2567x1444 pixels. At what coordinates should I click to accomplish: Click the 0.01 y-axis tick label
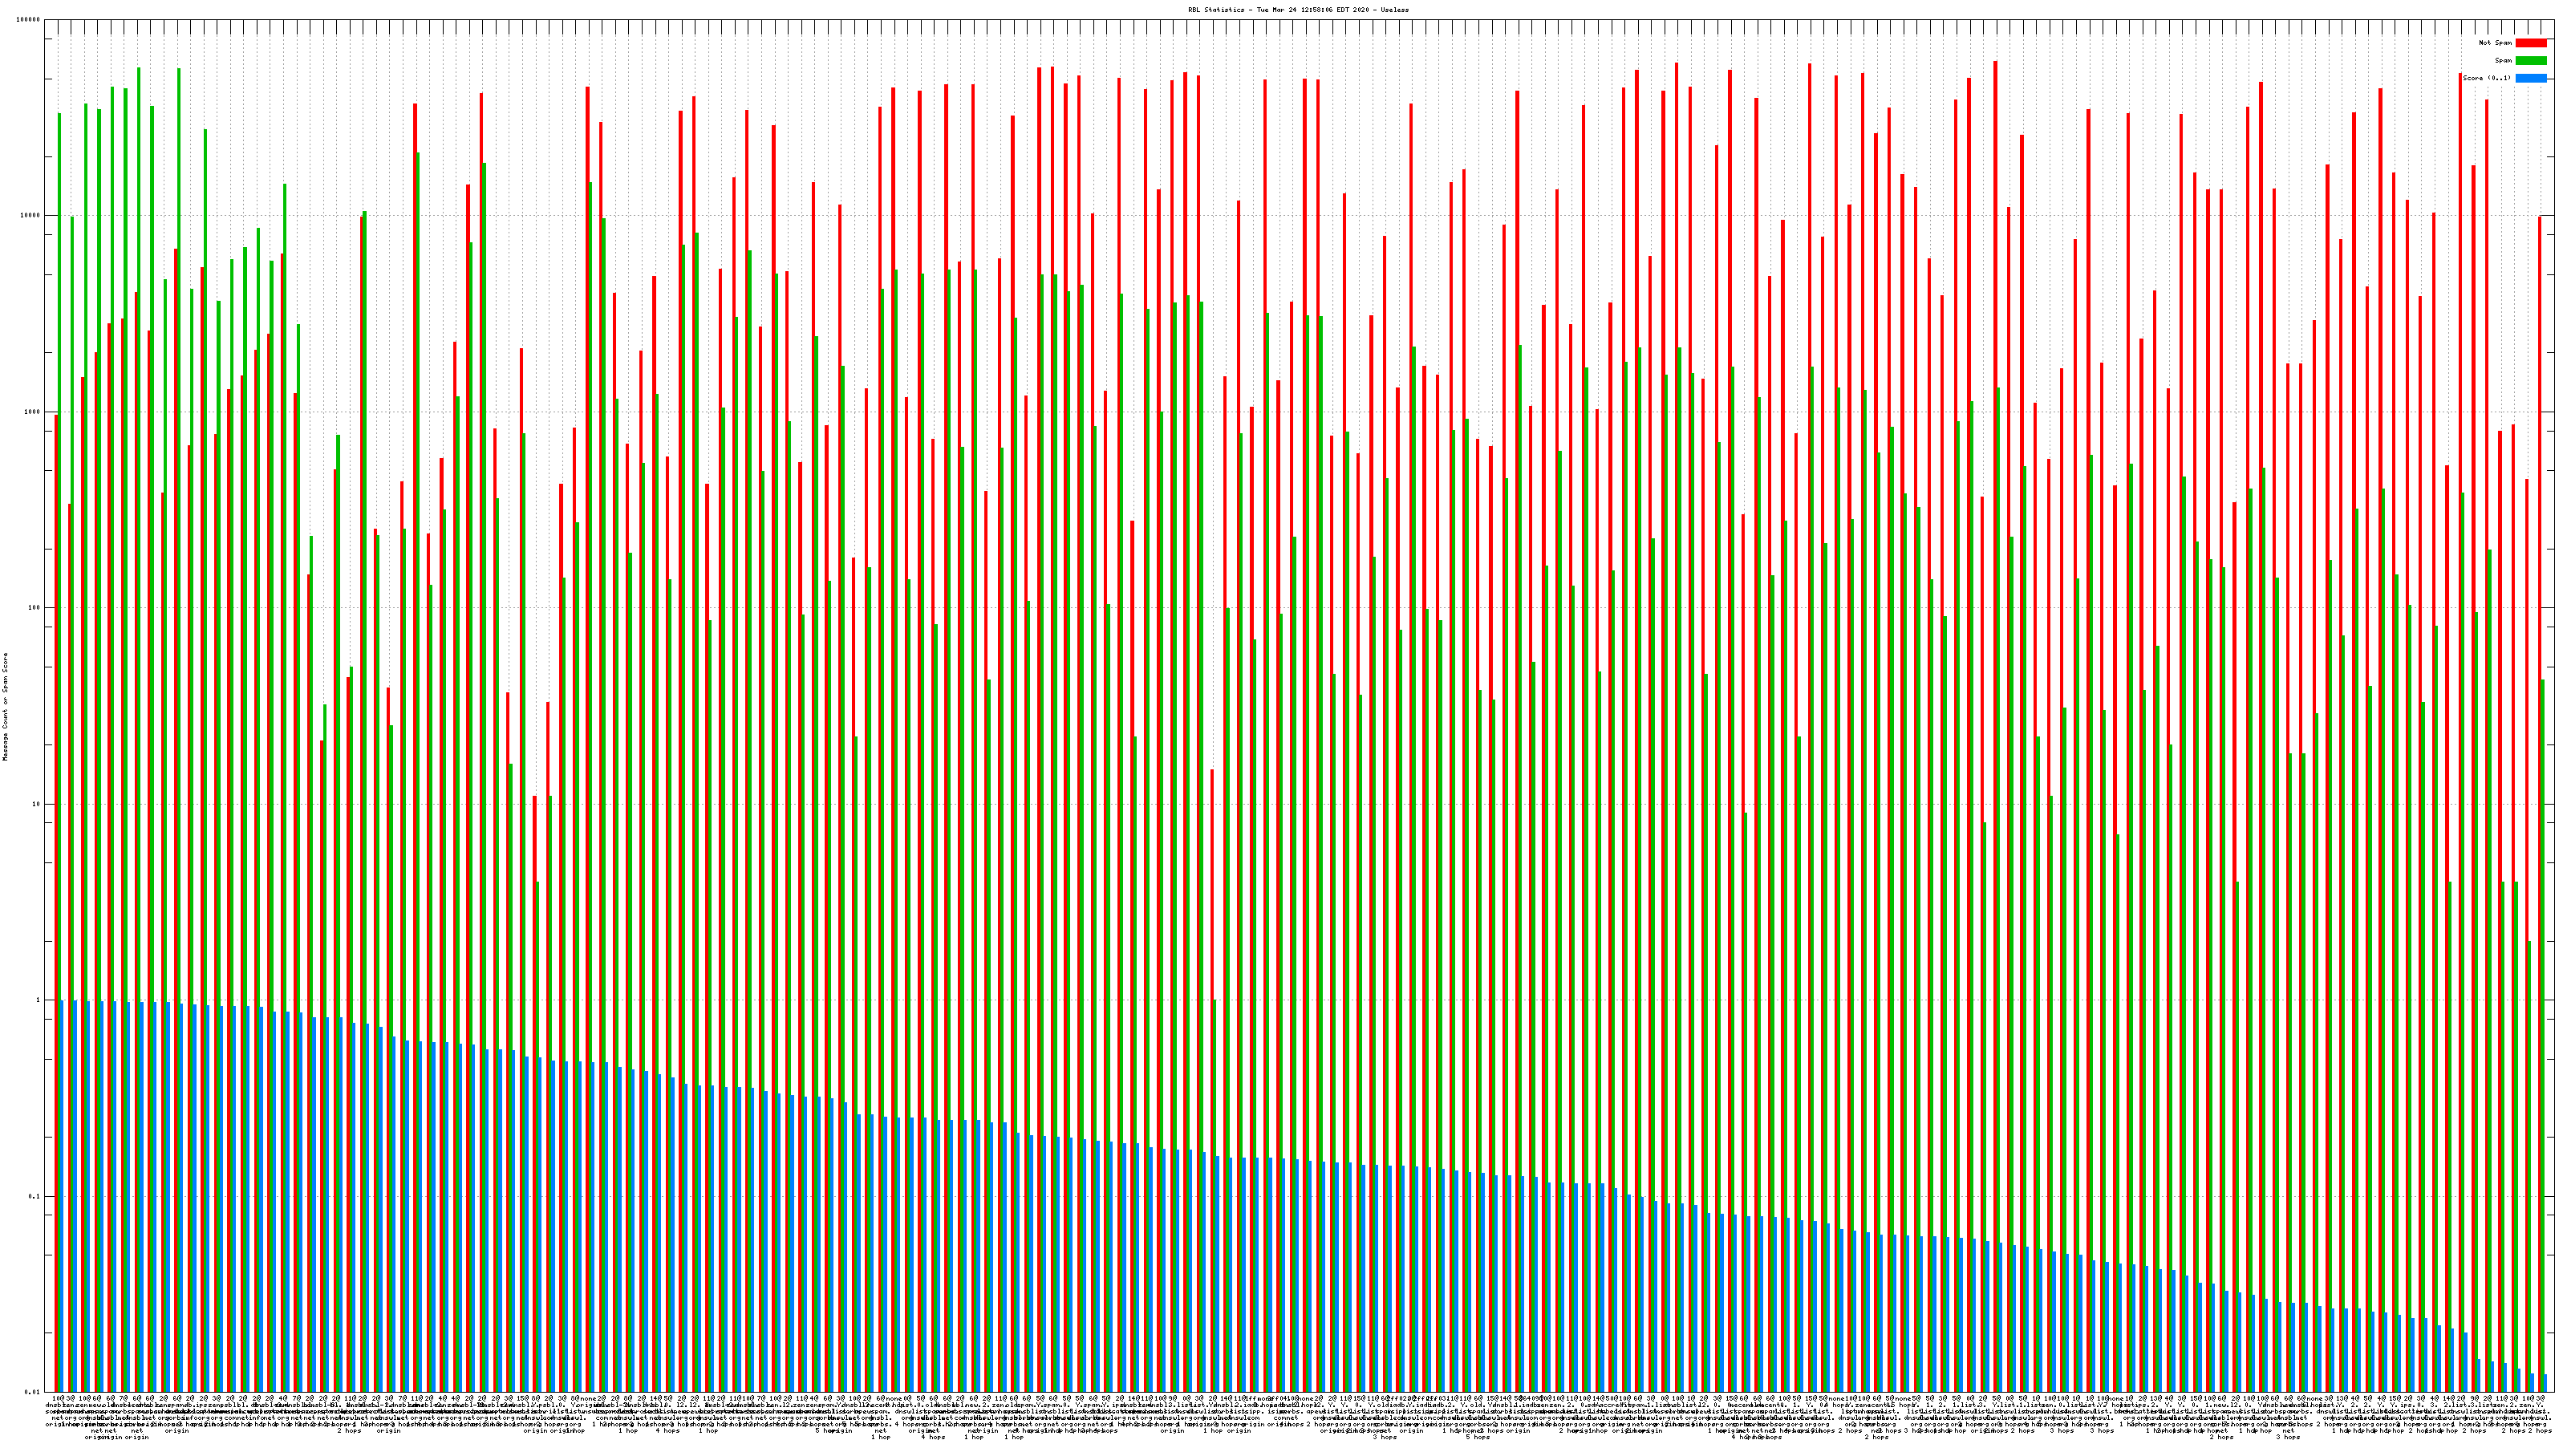click(33, 1392)
